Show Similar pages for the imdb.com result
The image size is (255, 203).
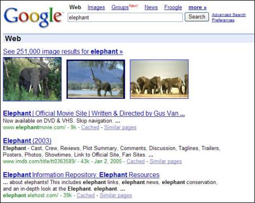pos(166,161)
